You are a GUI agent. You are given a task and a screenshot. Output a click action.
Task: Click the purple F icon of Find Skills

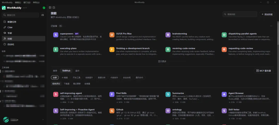[112, 94]
